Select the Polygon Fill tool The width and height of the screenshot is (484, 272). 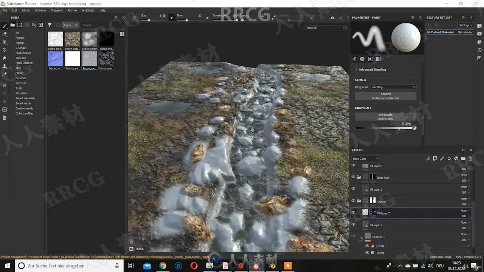point(5,50)
